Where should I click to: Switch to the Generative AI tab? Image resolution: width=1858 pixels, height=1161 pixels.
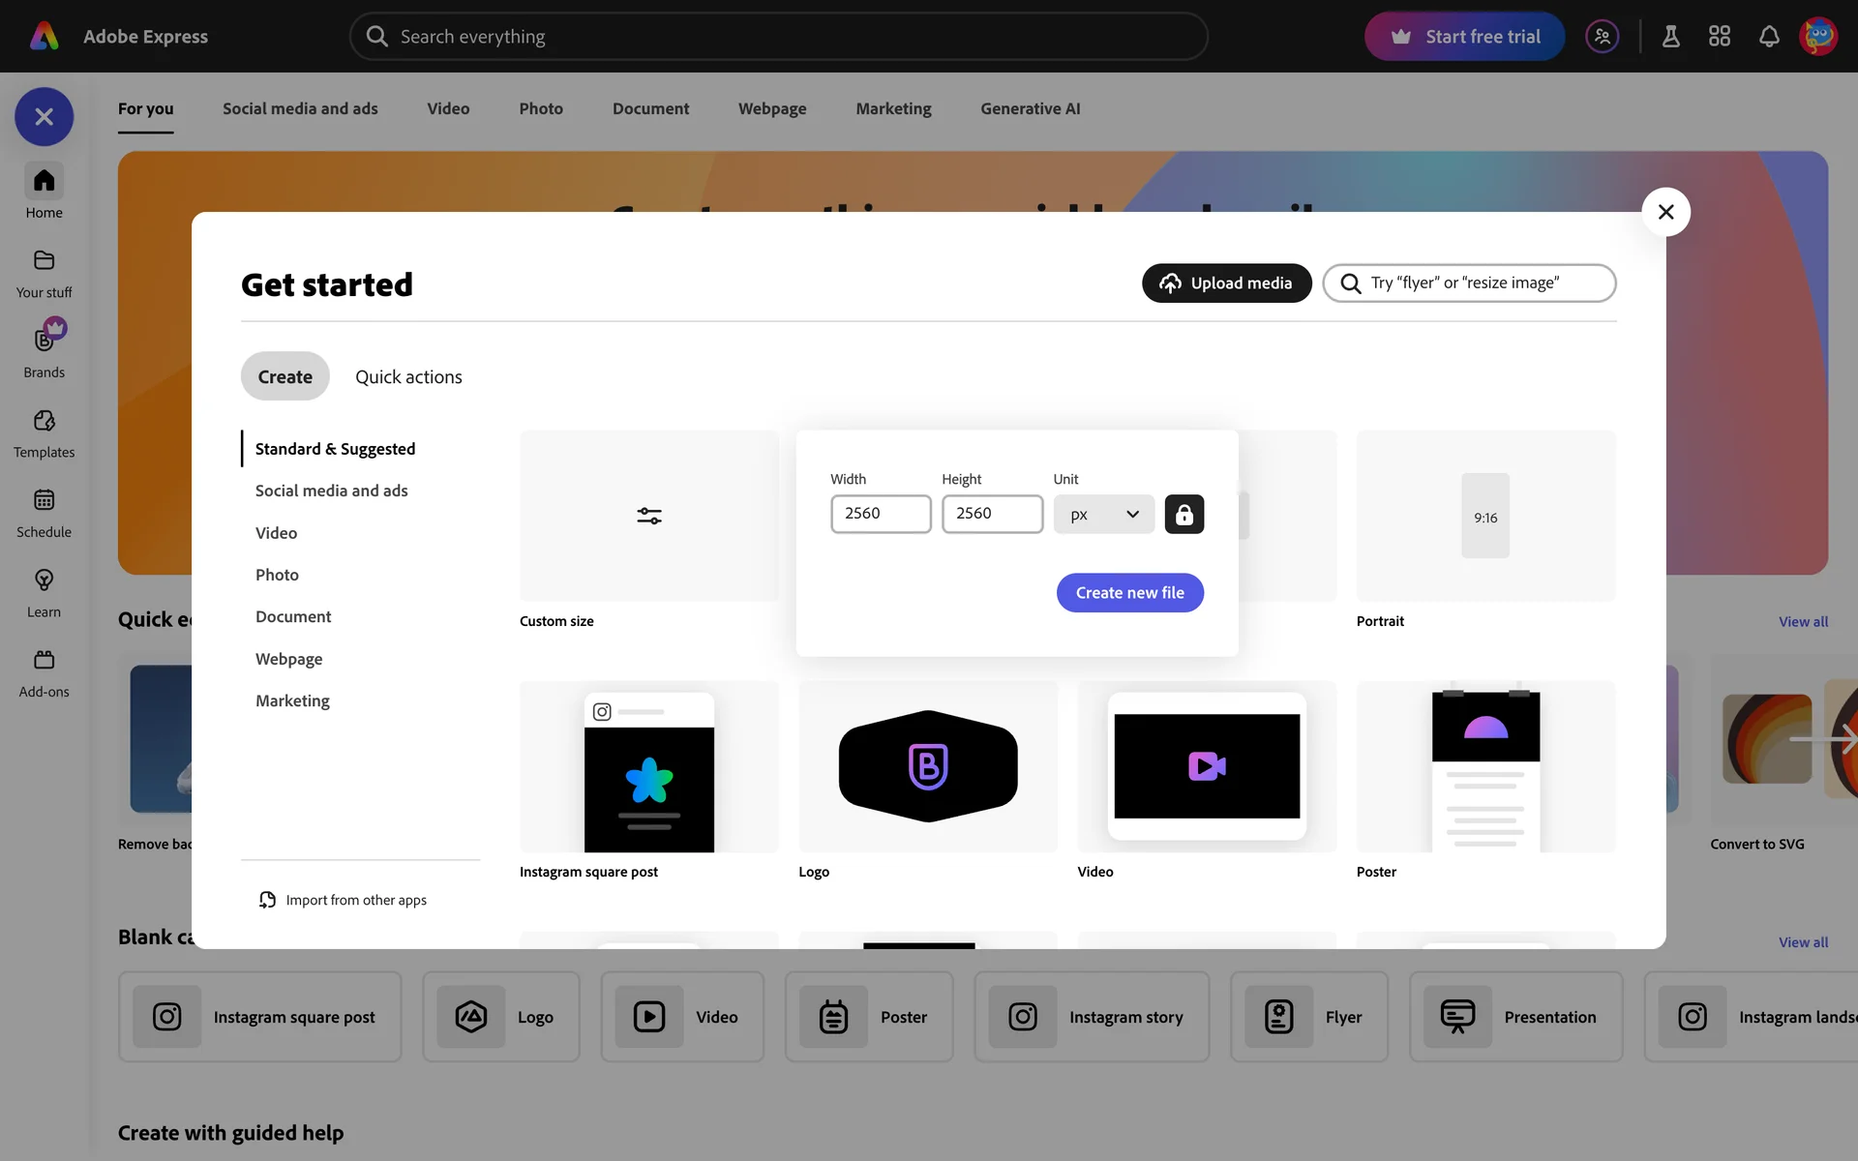tap(1030, 108)
